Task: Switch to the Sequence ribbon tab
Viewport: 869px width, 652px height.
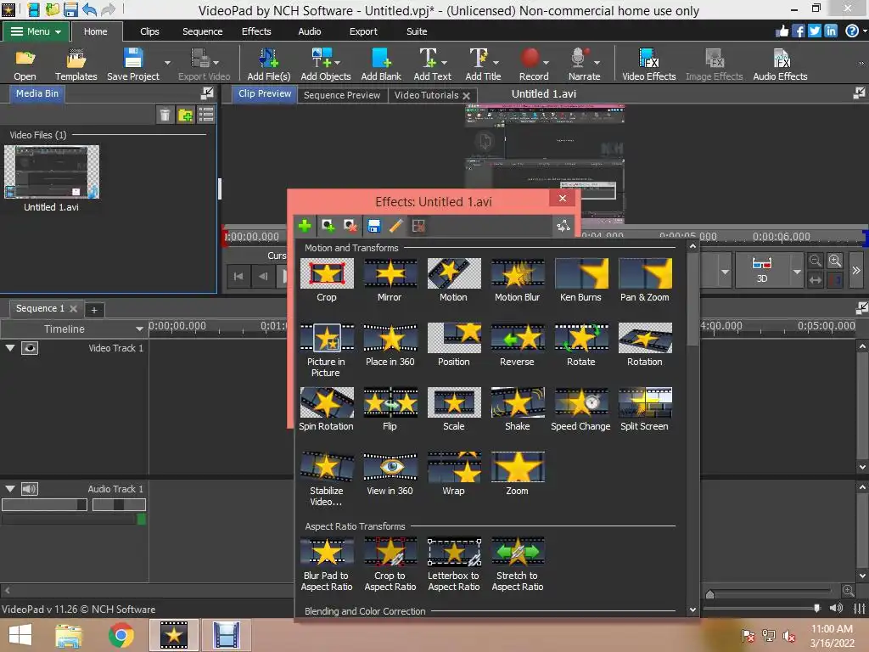Action: click(x=202, y=31)
